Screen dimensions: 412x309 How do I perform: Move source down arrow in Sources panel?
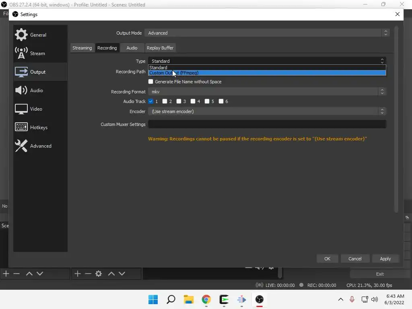[x=122, y=274]
